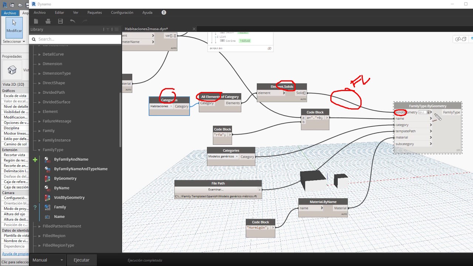Open the Dynamo Archivo menu

click(x=40, y=13)
